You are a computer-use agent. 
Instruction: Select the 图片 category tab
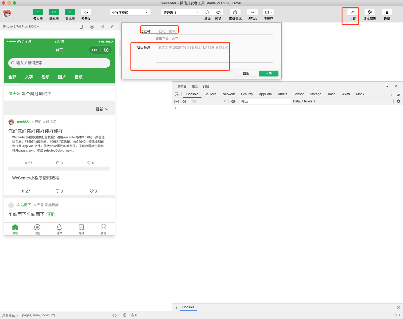coord(62,77)
